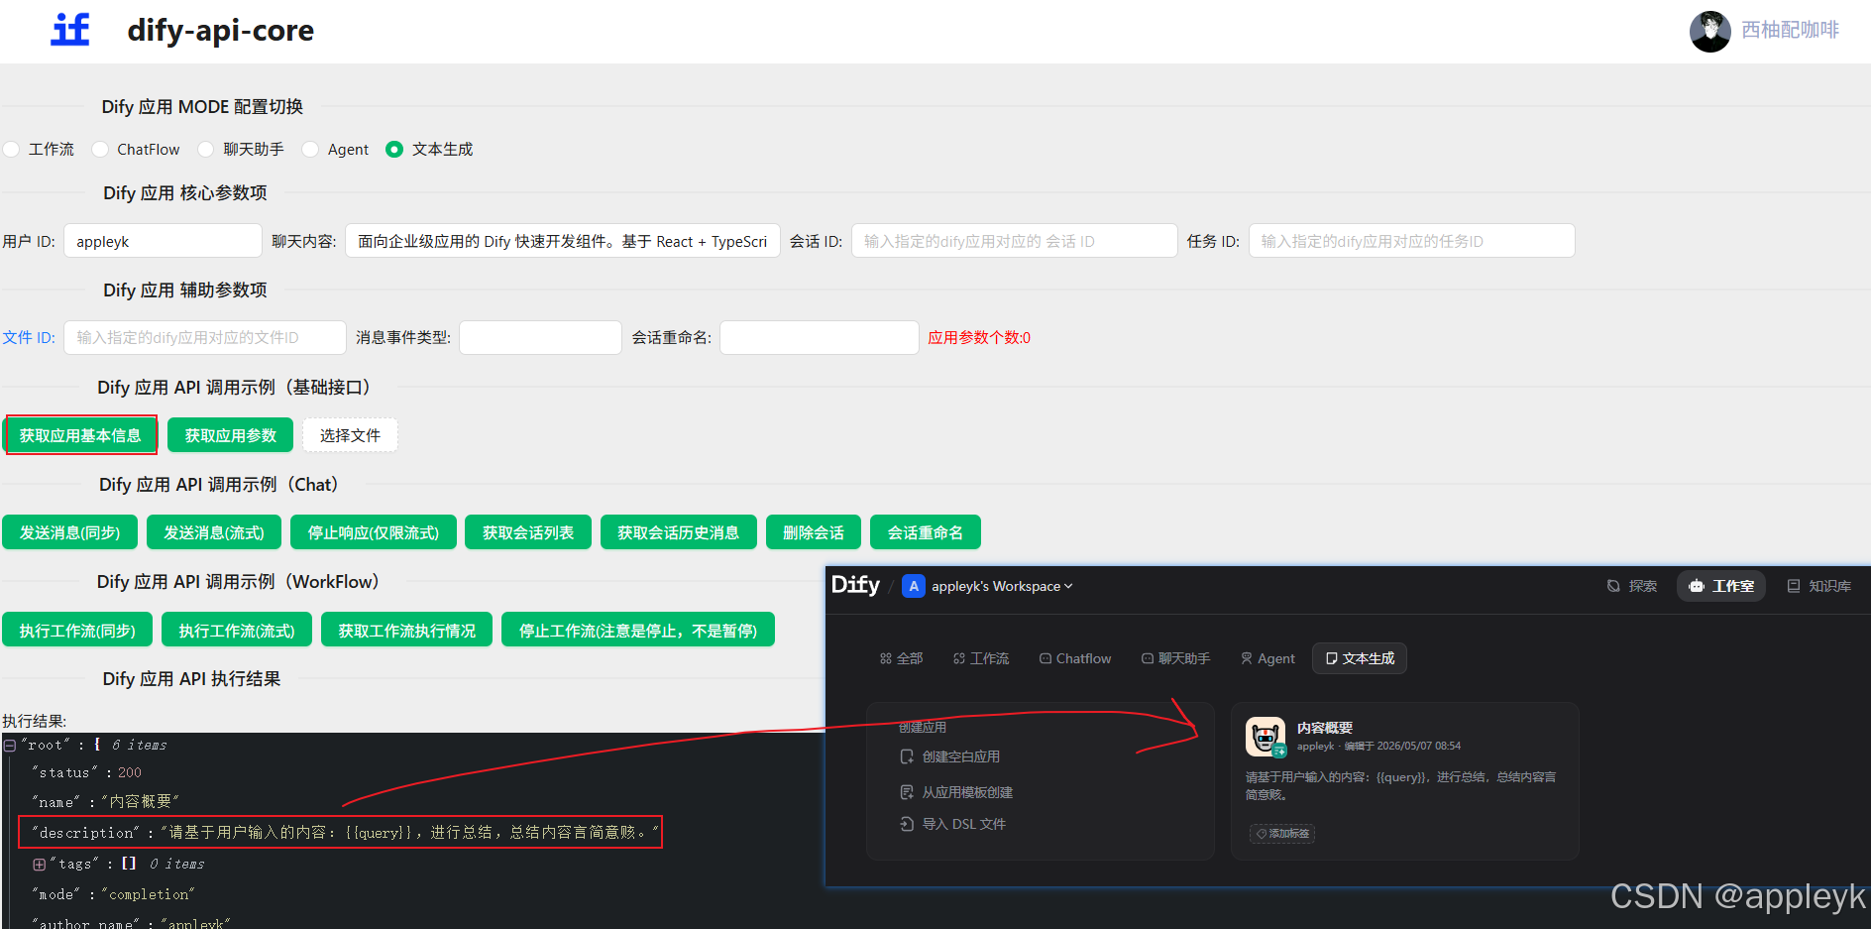Focus the 会话重命名 input field

[x=819, y=337]
